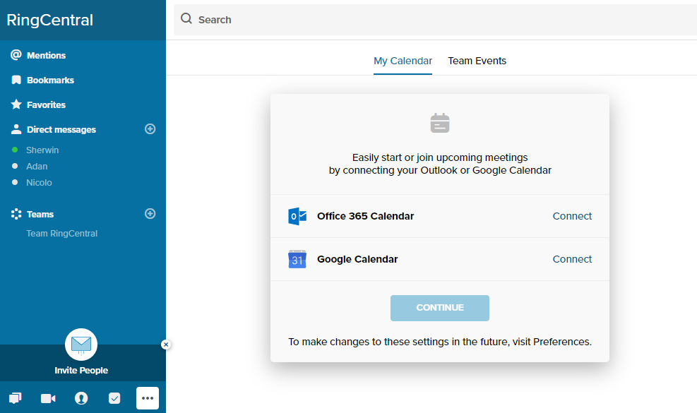Open the tasks checkmark icon
Screen dimensions: 697x413
pyautogui.click(x=114, y=398)
